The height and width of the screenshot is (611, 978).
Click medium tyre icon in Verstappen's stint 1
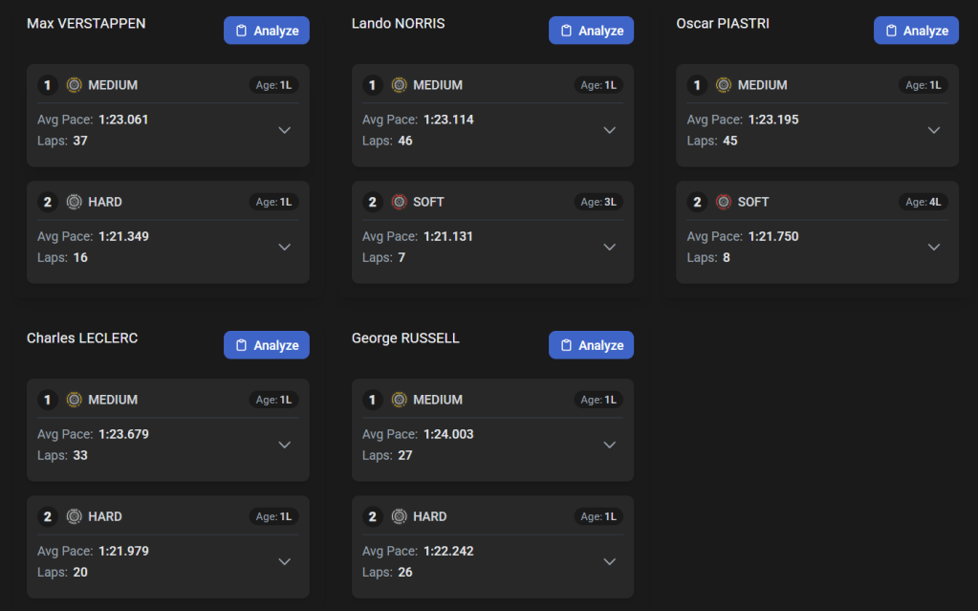(75, 85)
